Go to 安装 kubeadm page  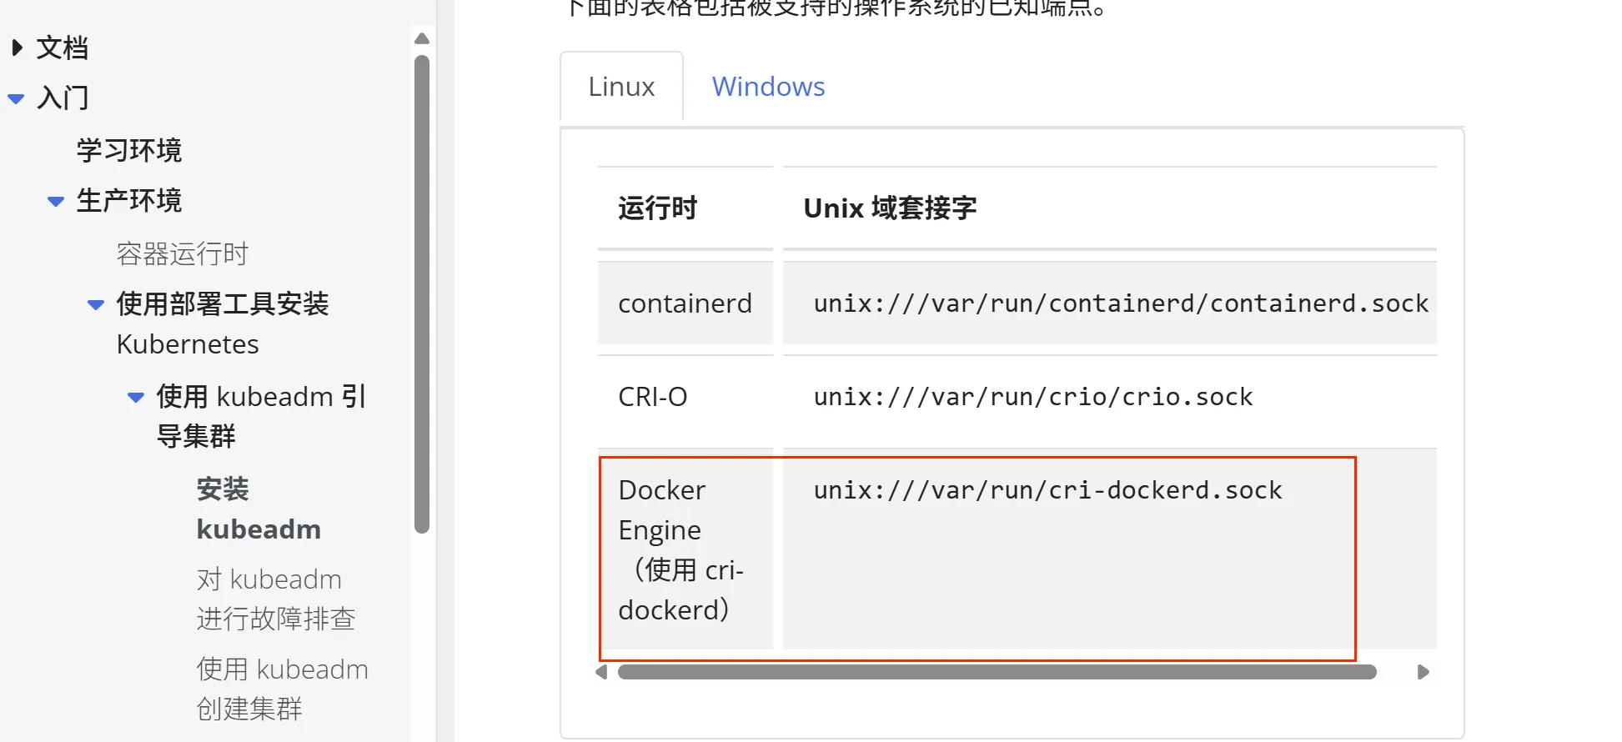coord(258,509)
